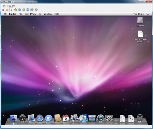Open the Snapshot Manager toolbar icon
The height and width of the screenshot is (129, 153).
28,10
